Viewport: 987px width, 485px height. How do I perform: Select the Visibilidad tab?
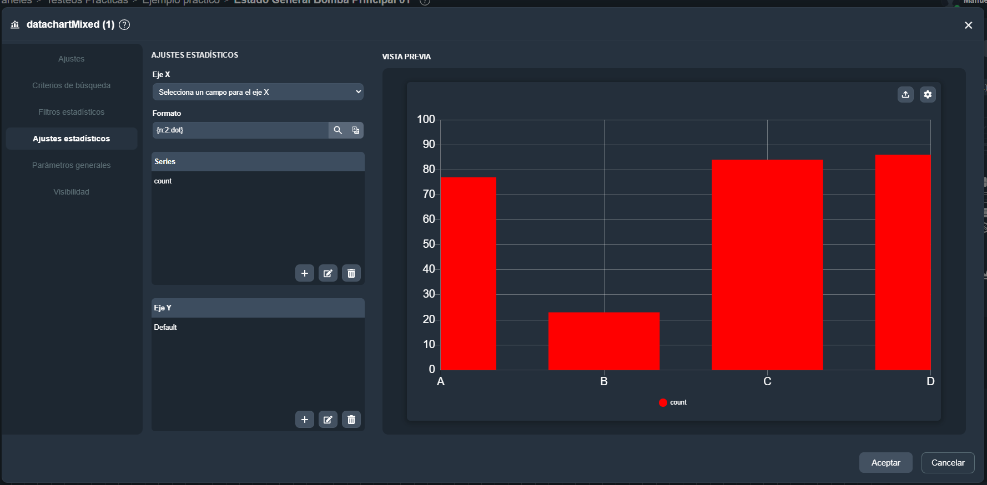(71, 192)
